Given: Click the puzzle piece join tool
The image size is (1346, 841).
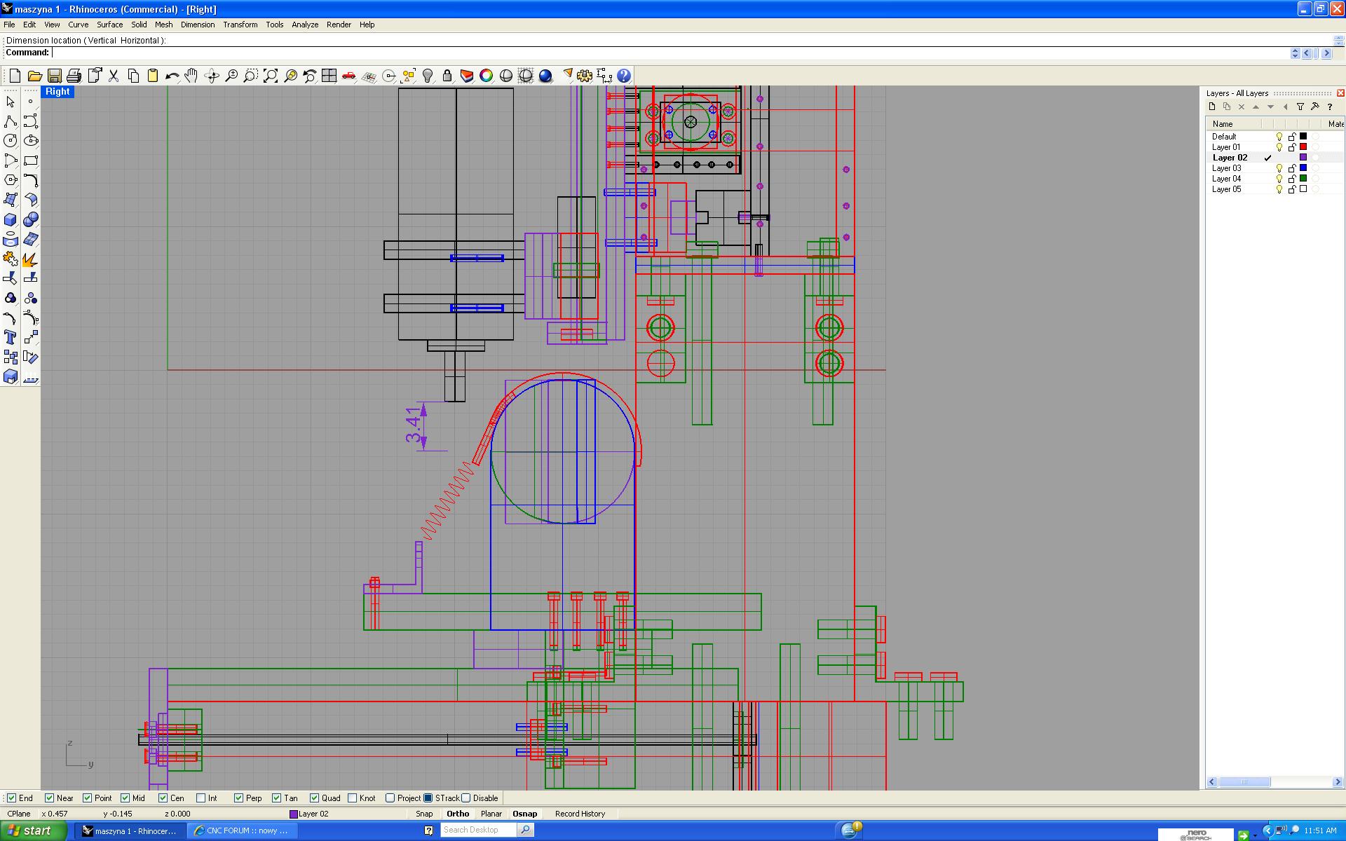Looking at the screenshot, I should (11, 259).
